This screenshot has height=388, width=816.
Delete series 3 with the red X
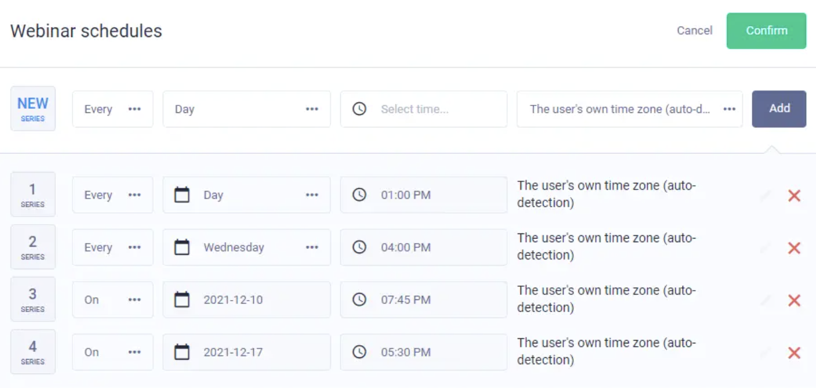794,301
